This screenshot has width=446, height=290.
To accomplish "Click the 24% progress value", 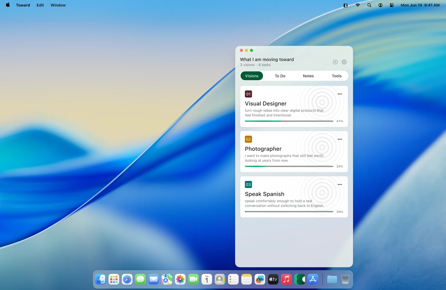I will (340, 166).
